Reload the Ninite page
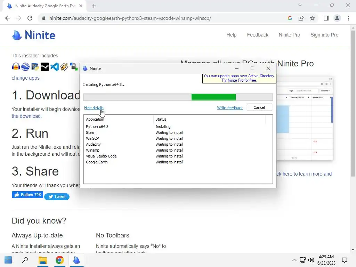Image resolution: width=356 pixels, height=267 pixels. (x=30, y=18)
